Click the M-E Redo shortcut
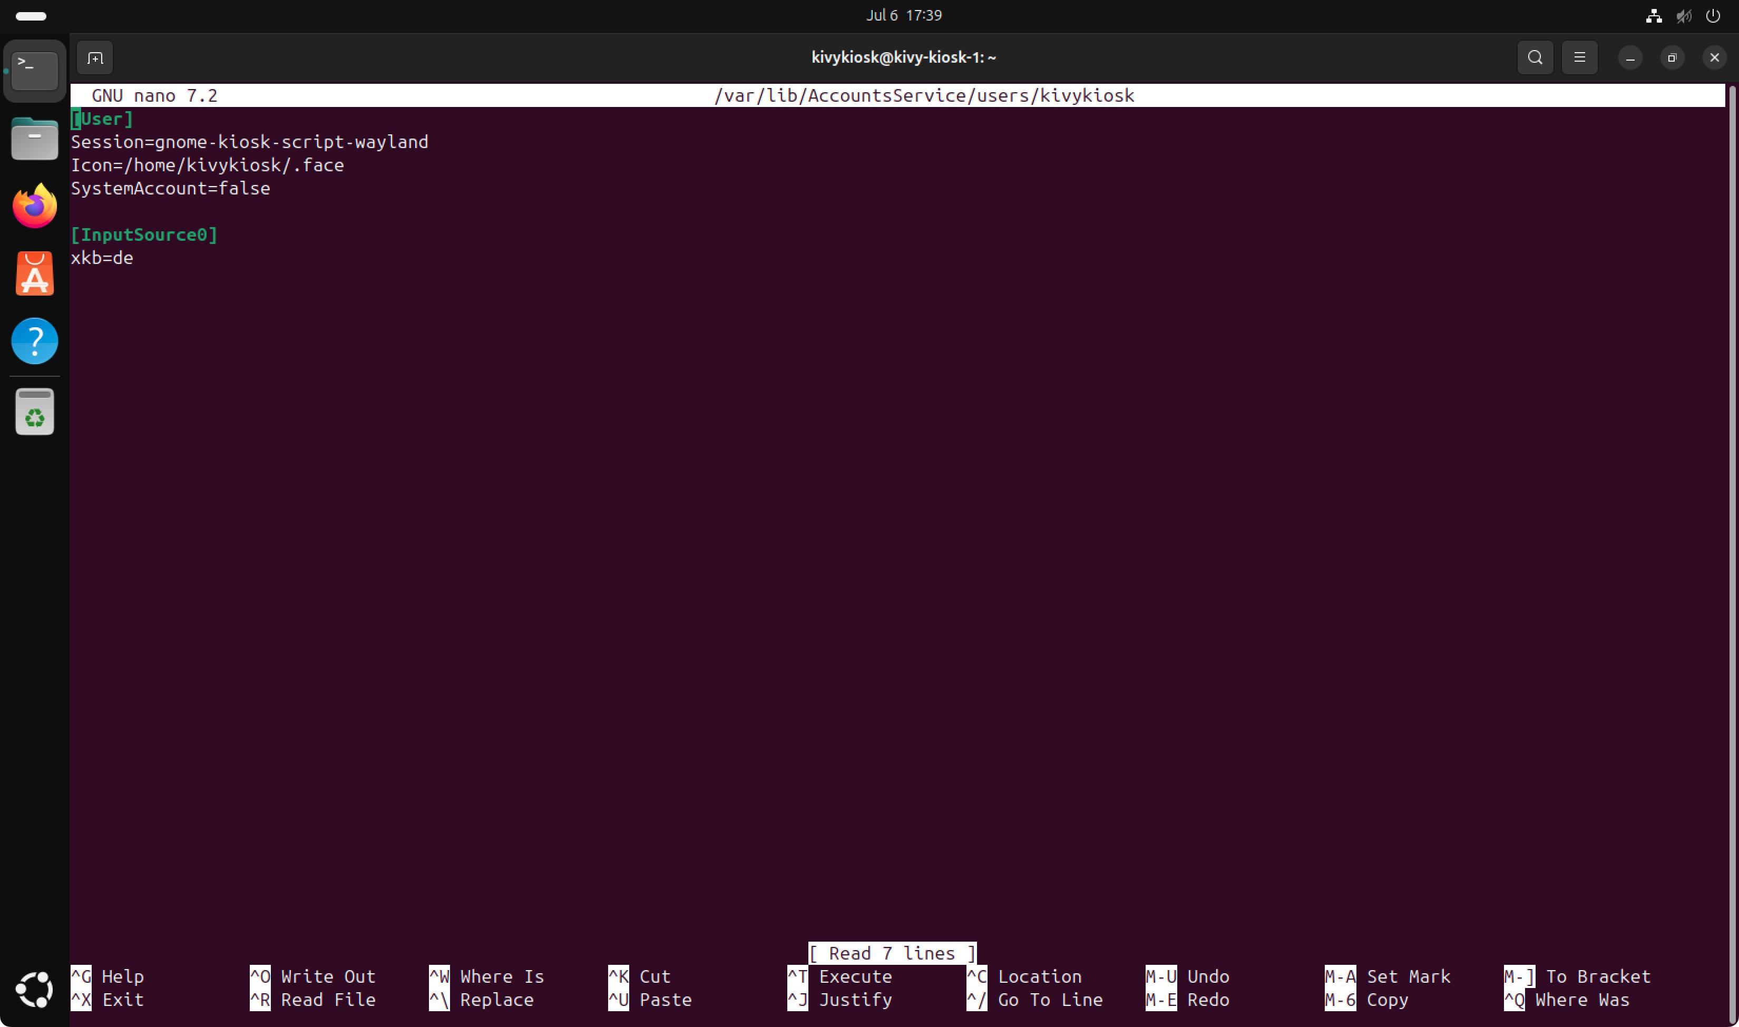The height and width of the screenshot is (1027, 1739). [x=1187, y=1000]
